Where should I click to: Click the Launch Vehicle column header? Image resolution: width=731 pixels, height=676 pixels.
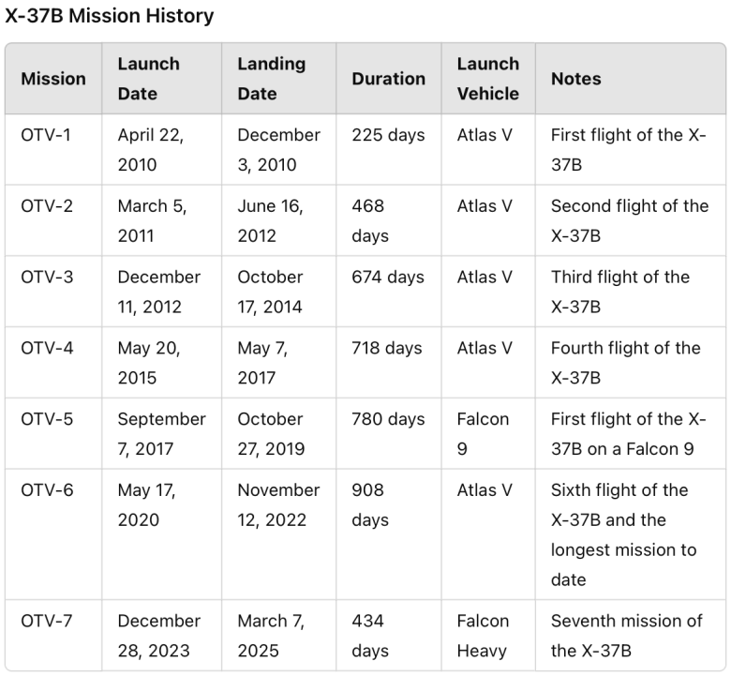click(x=488, y=79)
